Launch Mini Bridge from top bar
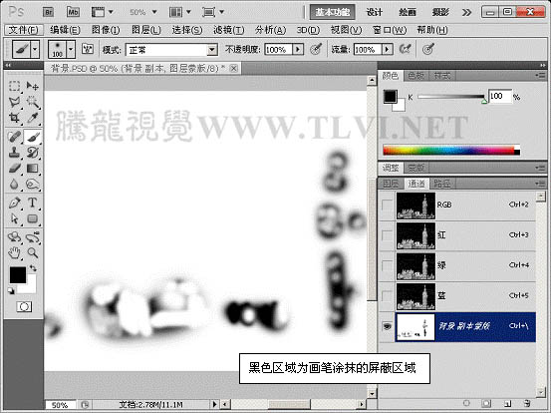551x413 pixels. pyautogui.click(x=73, y=12)
